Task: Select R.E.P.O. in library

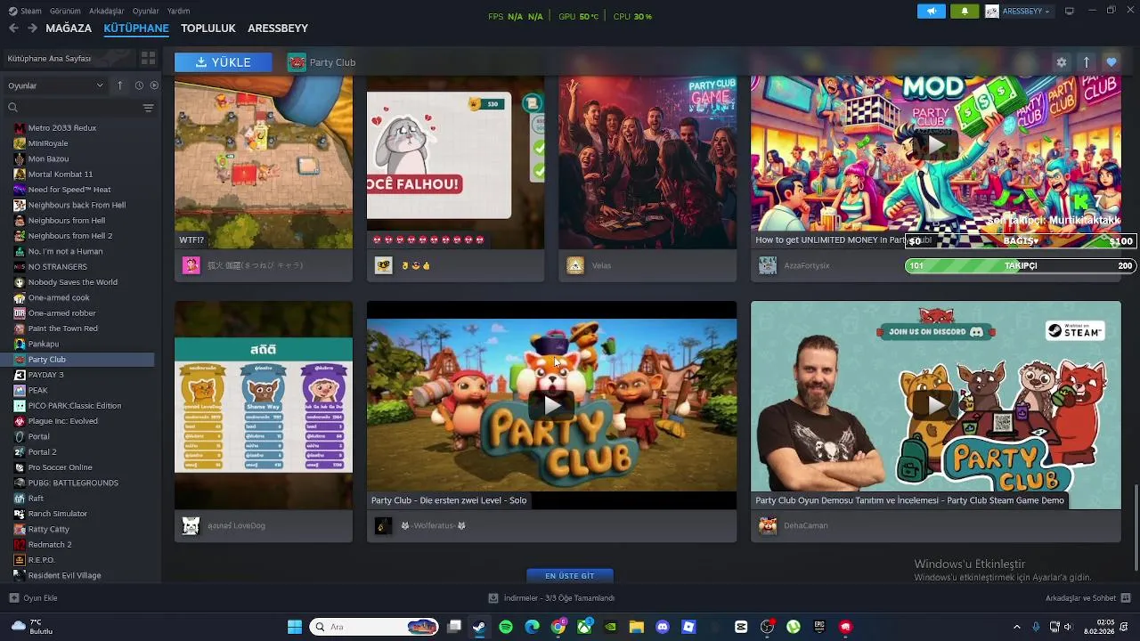Action: 41,560
